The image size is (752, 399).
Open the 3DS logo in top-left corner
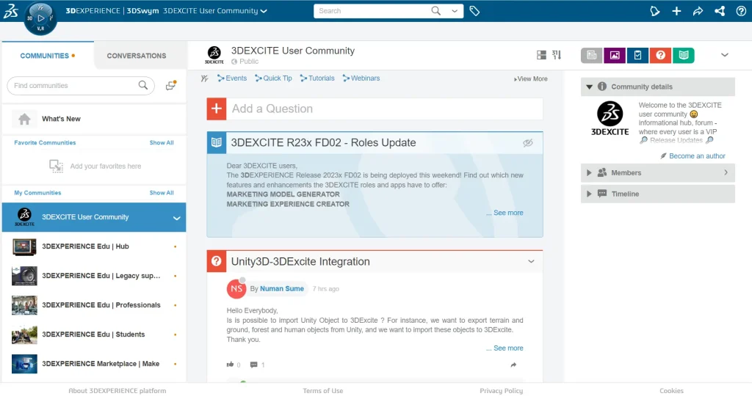click(x=10, y=10)
